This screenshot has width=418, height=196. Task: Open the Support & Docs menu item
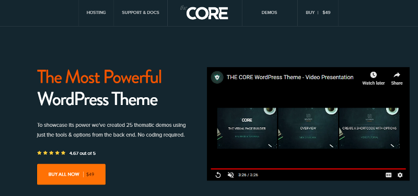(141, 12)
